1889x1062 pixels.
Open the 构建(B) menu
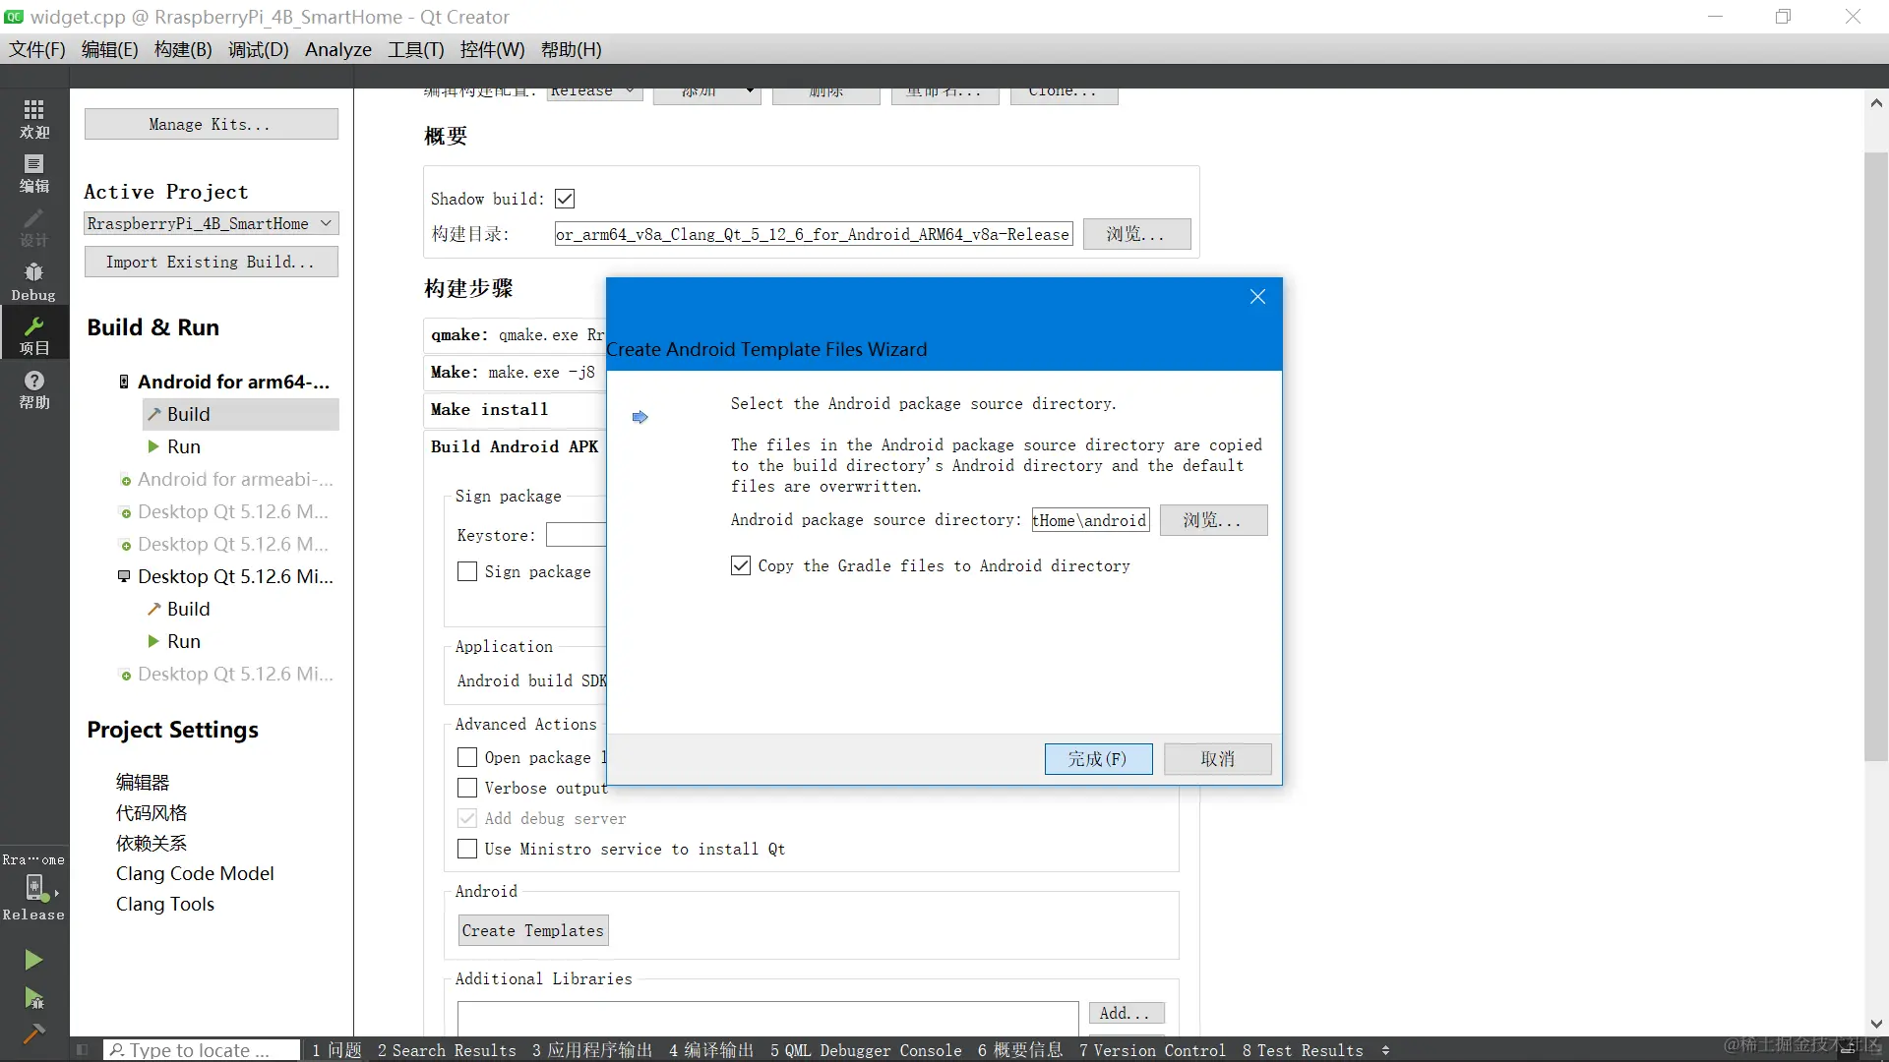[x=183, y=49]
